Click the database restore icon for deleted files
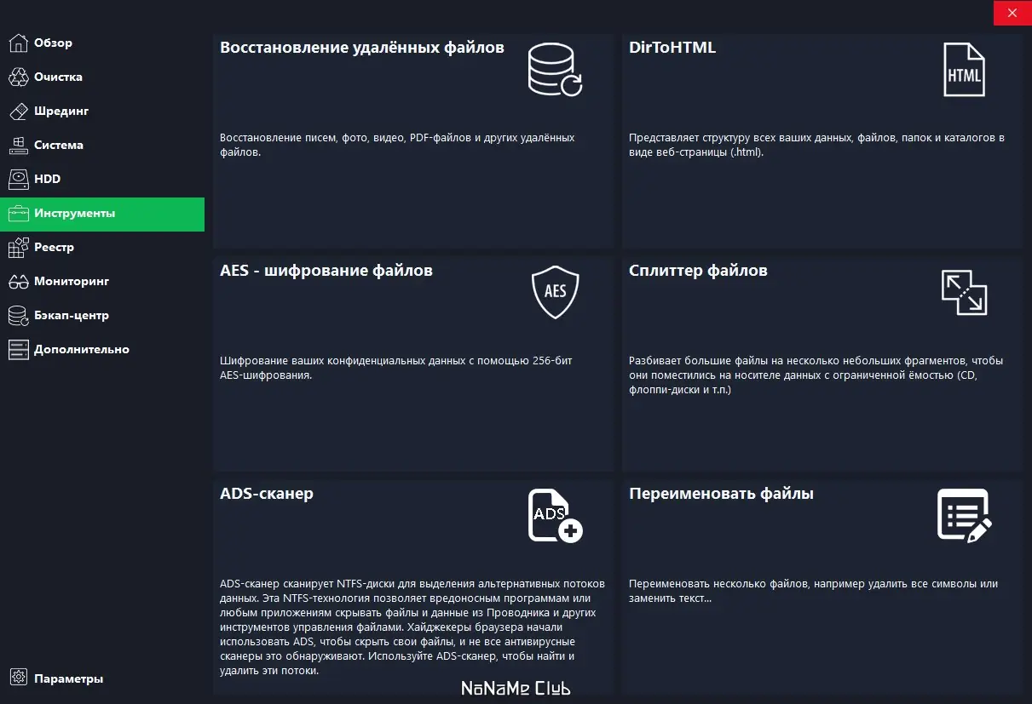The width and height of the screenshot is (1032, 704). (x=555, y=70)
